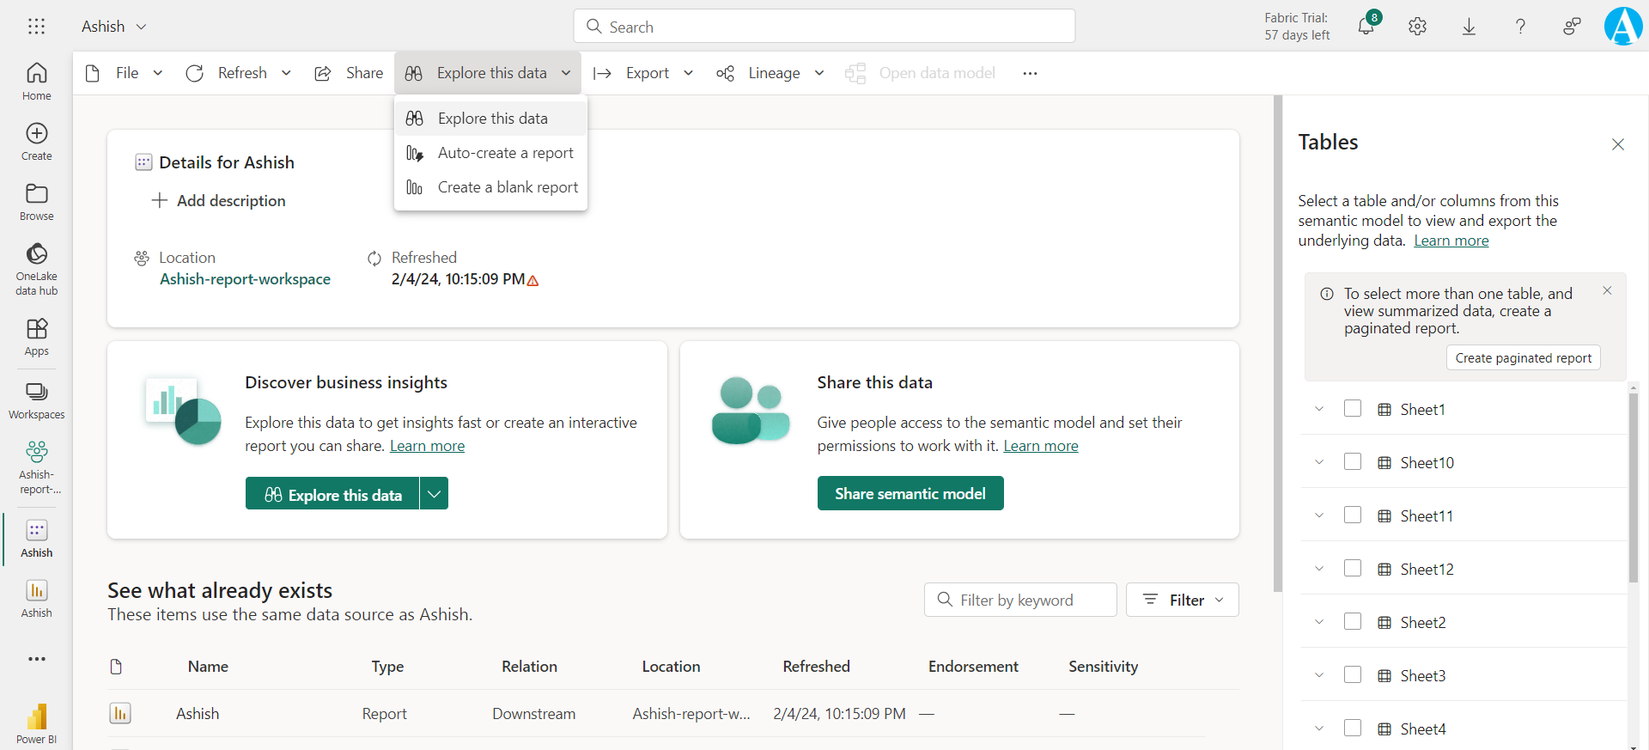Screen dimensions: 1649x750
Task: Open the Filter dropdown
Action: pos(1182,600)
